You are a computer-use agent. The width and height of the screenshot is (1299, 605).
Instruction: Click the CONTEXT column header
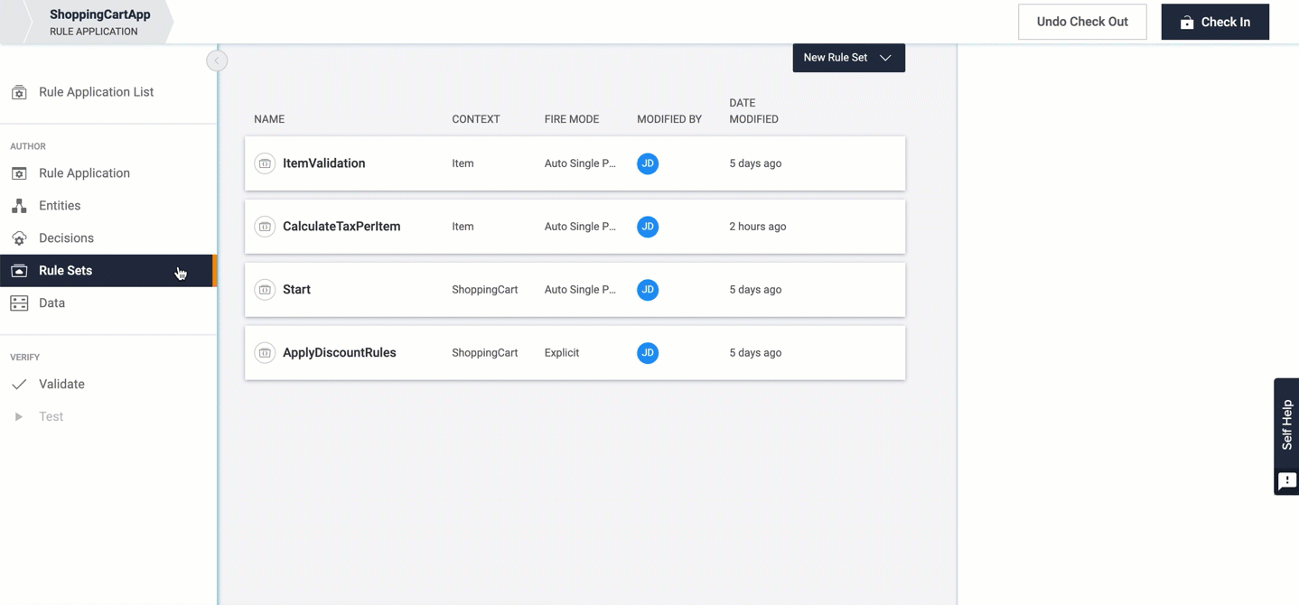(476, 119)
